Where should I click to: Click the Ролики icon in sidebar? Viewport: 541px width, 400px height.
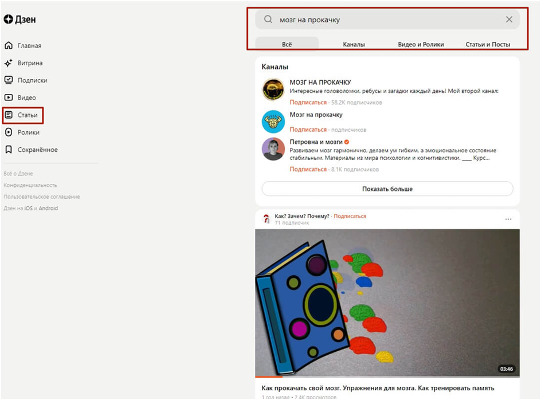(x=9, y=132)
